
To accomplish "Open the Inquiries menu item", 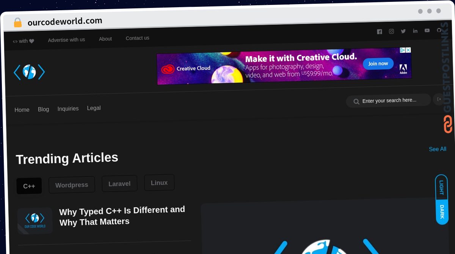I will pos(68,109).
